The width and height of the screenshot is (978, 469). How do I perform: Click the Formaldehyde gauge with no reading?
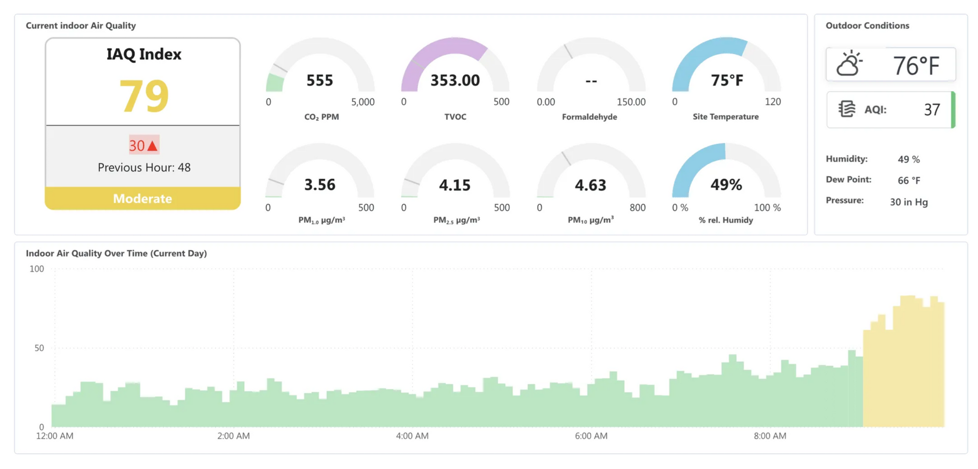click(591, 72)
